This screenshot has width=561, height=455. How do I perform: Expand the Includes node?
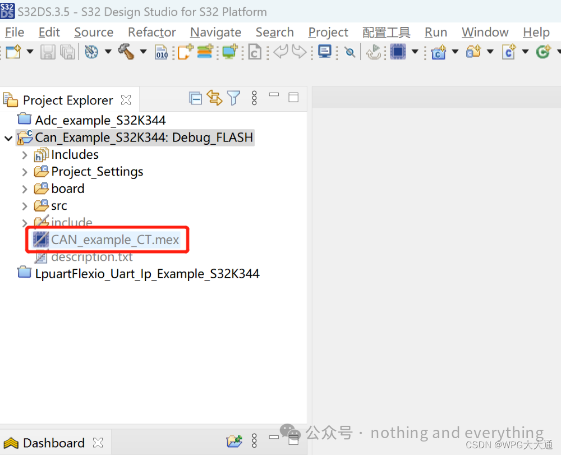[24, 155]
